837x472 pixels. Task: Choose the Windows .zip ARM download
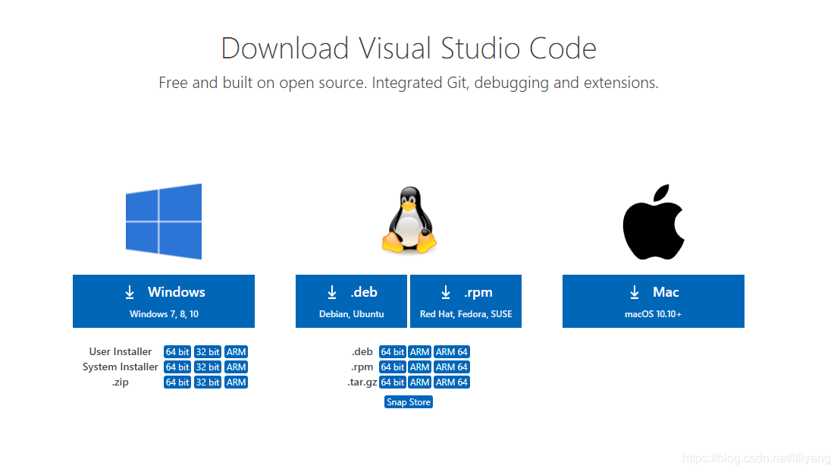[x=236, y=382]
